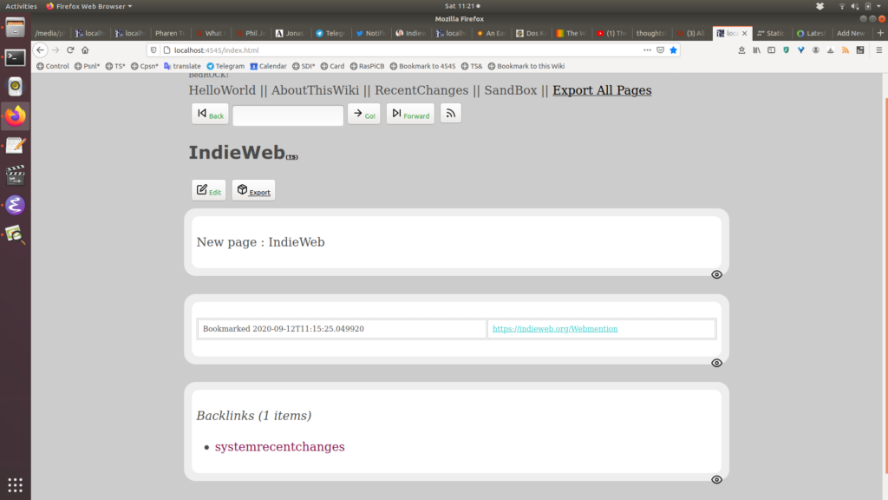
Task: Open the AboutThisWiki link
Action: pyautogui.click(x=315, y=90)
